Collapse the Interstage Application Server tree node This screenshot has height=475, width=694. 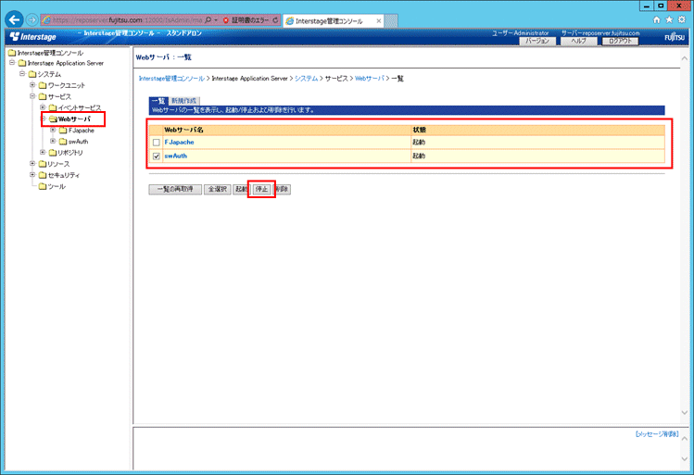point(12,63)
